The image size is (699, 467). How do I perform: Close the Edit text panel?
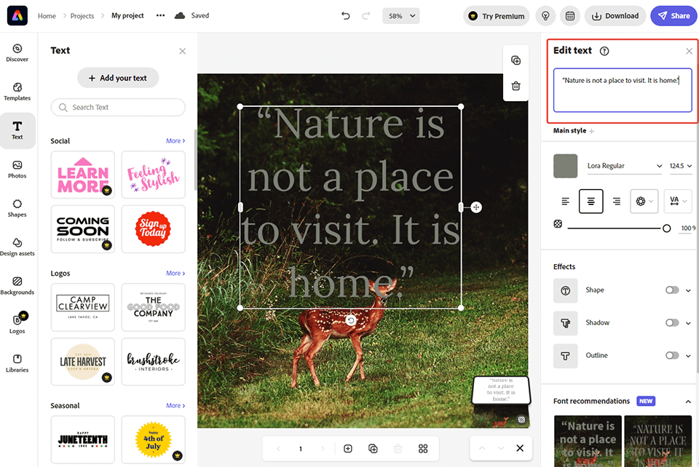[689, 51]
